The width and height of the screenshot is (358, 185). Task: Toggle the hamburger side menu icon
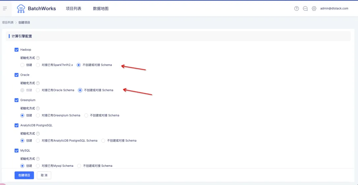pyautogui.click(x=5, y=9)
